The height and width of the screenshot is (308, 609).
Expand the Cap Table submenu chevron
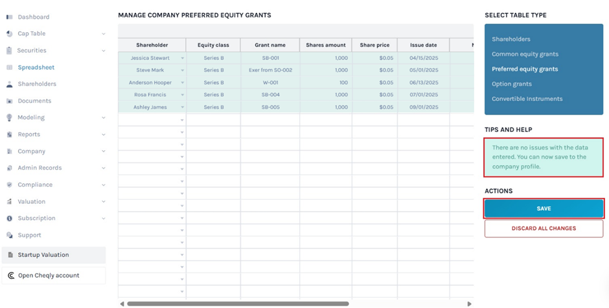(x=104, y=34)
